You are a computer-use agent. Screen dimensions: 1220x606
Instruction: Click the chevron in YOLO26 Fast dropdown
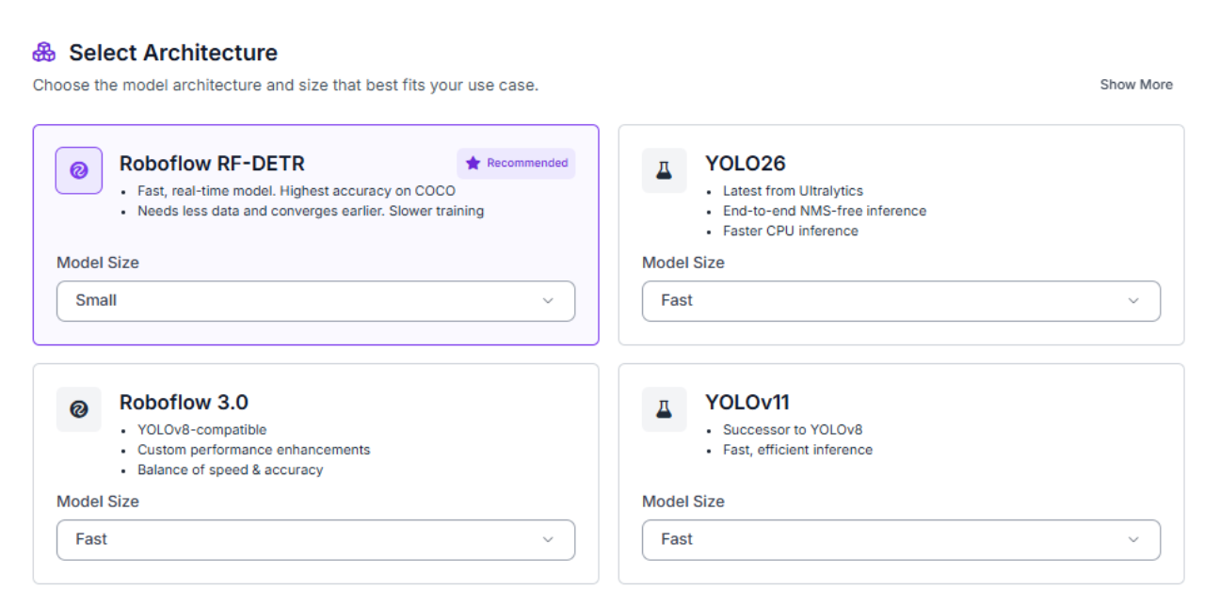(1133, 301)
